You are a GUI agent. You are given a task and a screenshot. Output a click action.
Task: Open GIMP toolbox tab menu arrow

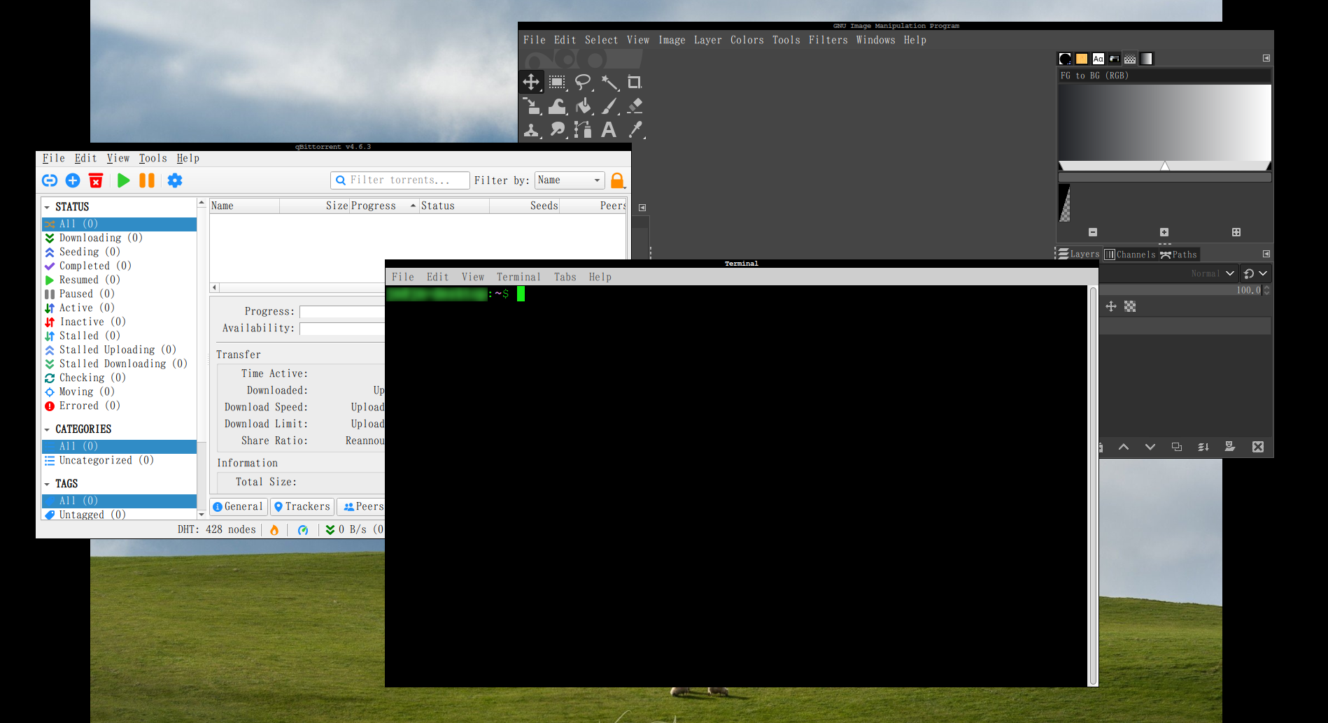coord(642,208)
